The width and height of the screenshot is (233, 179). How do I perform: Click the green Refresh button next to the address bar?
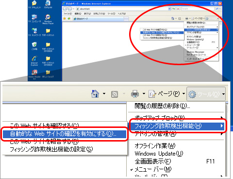(x=174, y=9)
